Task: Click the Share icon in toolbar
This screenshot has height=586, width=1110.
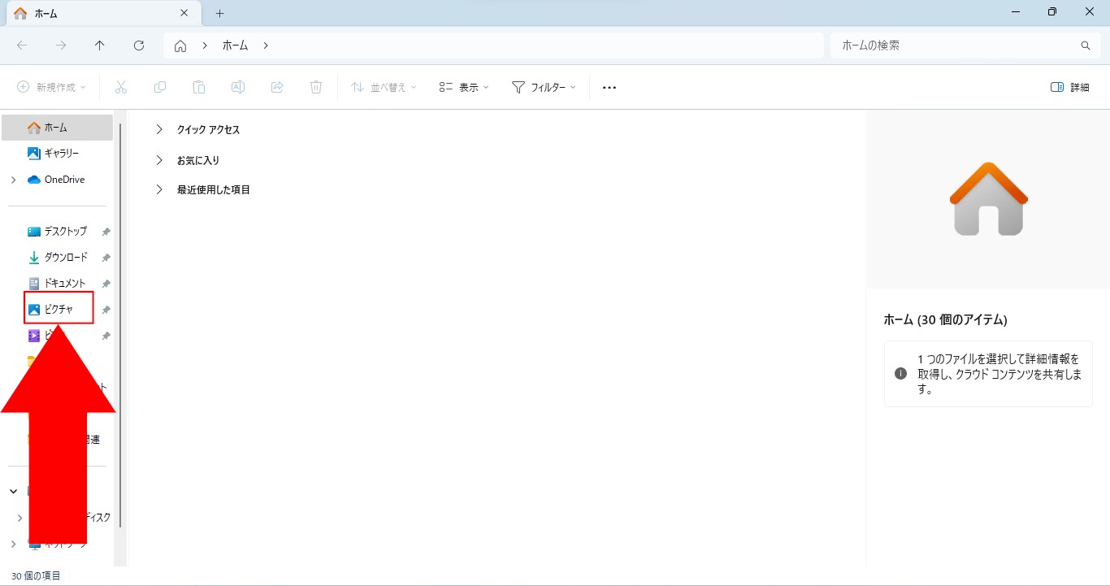Action: coord(277,87)
